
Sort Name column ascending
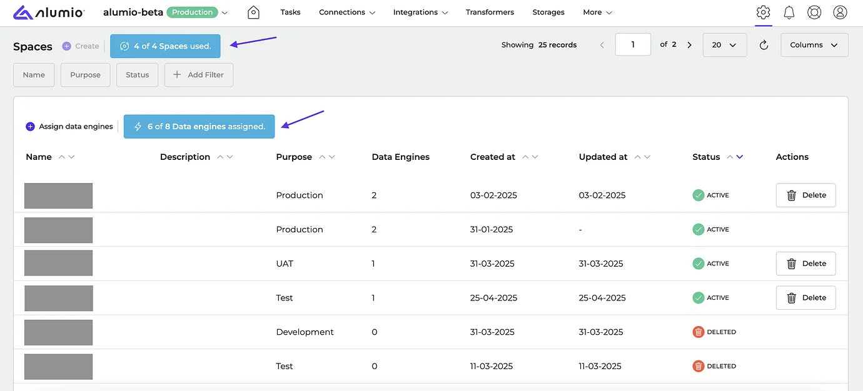(61, 157)
